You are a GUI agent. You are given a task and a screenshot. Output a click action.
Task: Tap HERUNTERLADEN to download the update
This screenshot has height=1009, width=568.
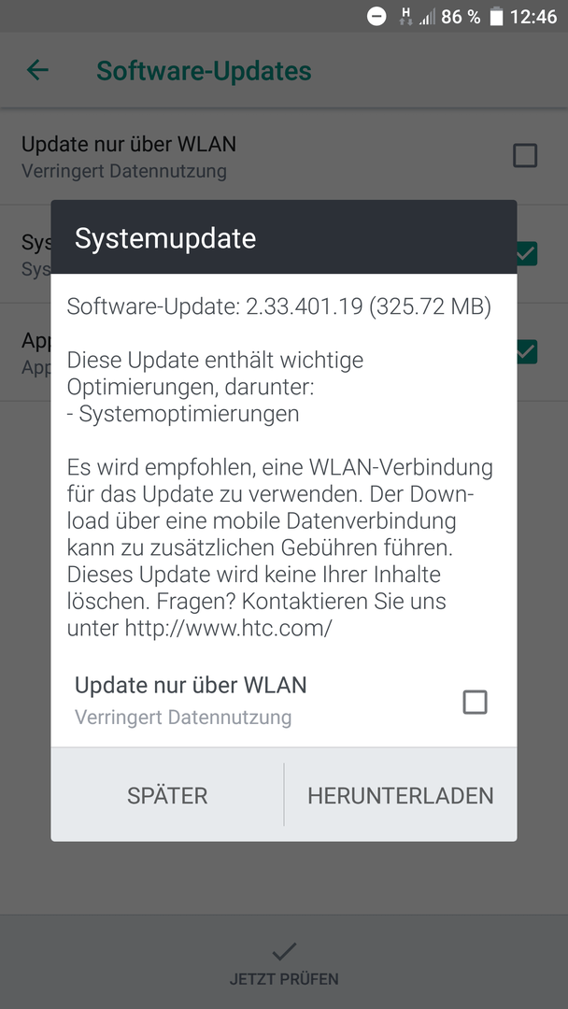point(400,795)
